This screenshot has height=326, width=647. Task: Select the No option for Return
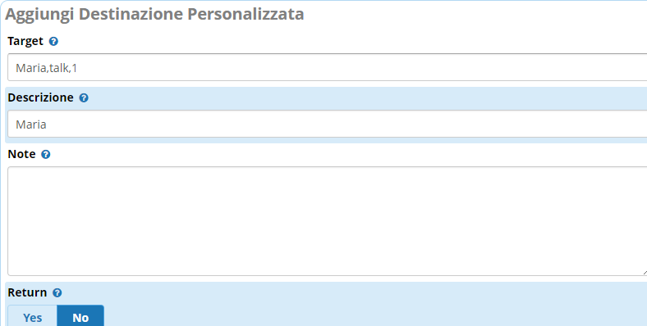(x=80, y=317)
